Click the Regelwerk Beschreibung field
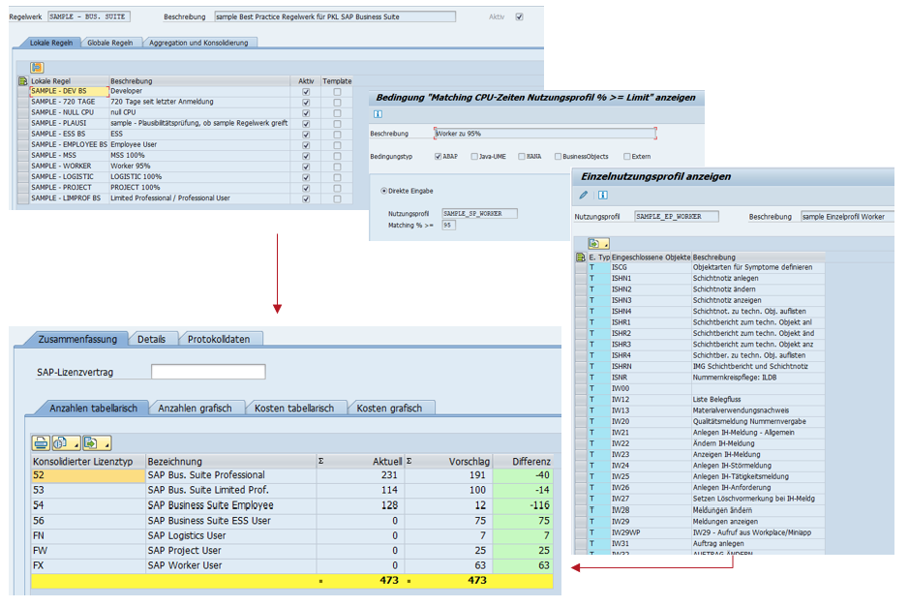 tap(335, 16)
